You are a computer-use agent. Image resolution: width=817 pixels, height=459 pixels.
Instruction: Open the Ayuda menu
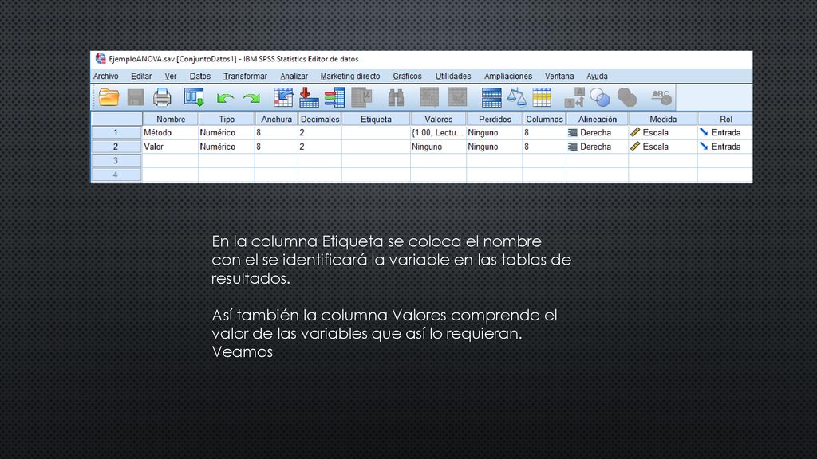[x=597, y=76]
